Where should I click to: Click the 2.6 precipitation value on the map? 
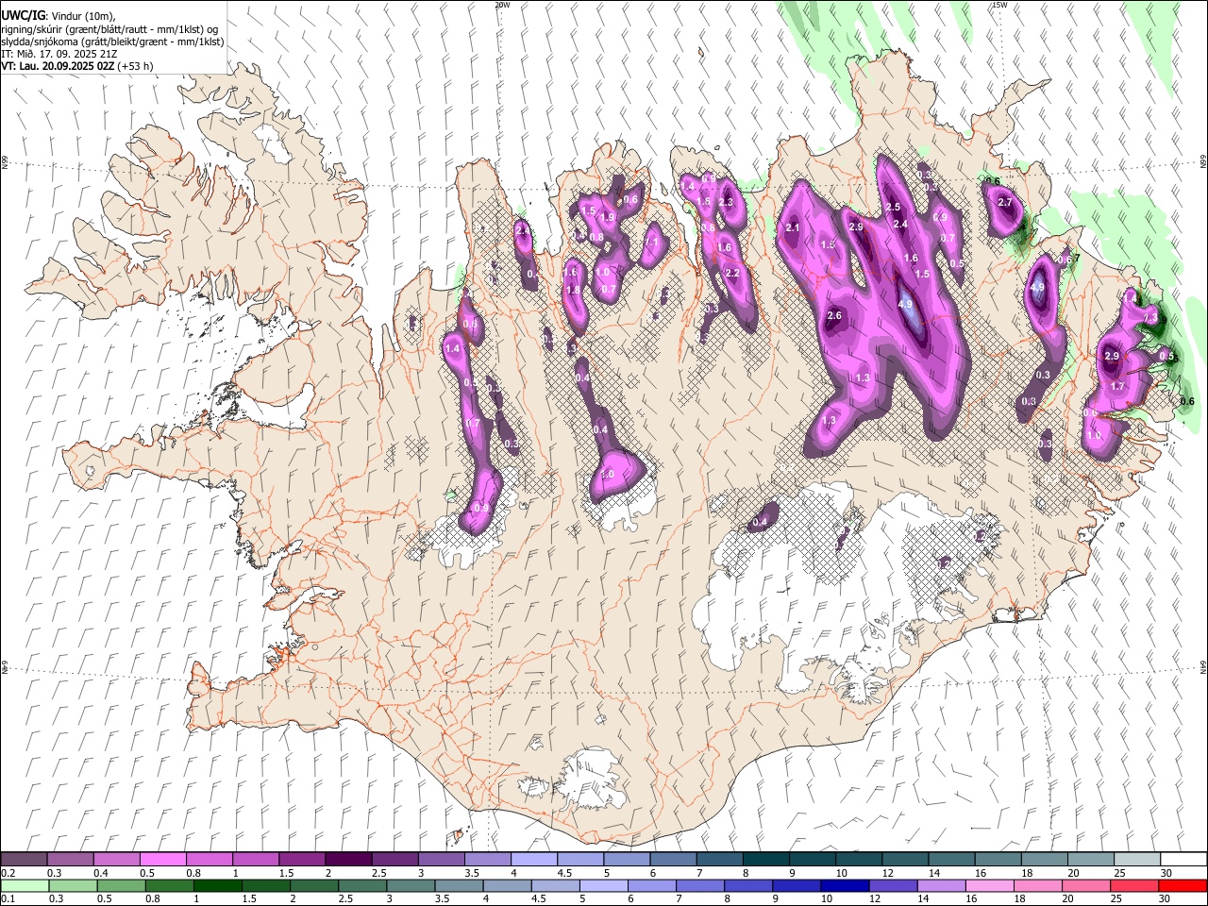click(834, 315)
